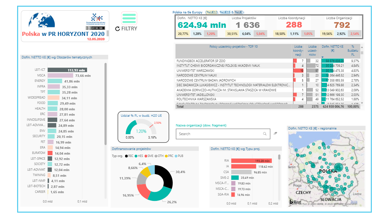Clear the organization search with eraser icon
Viewport: 392px width, 218px height.
pos(276,133)
